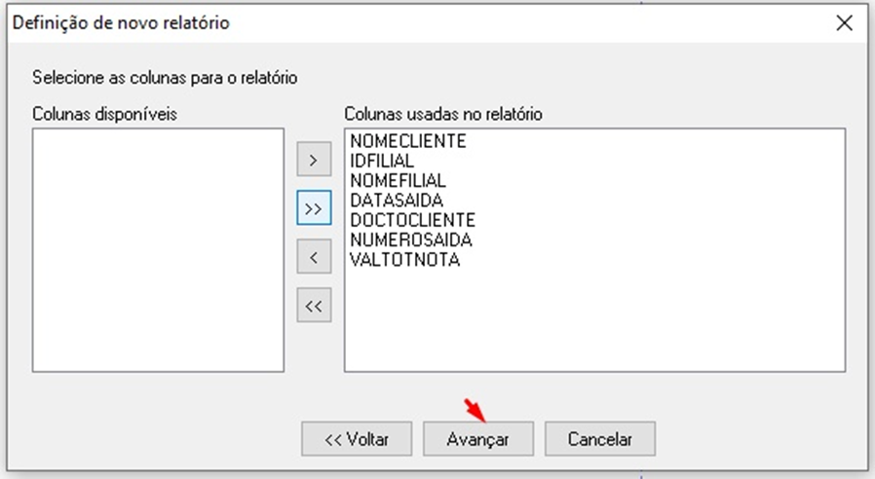
Task: Click inside the empty available columns list
Action: coord(158,249)
